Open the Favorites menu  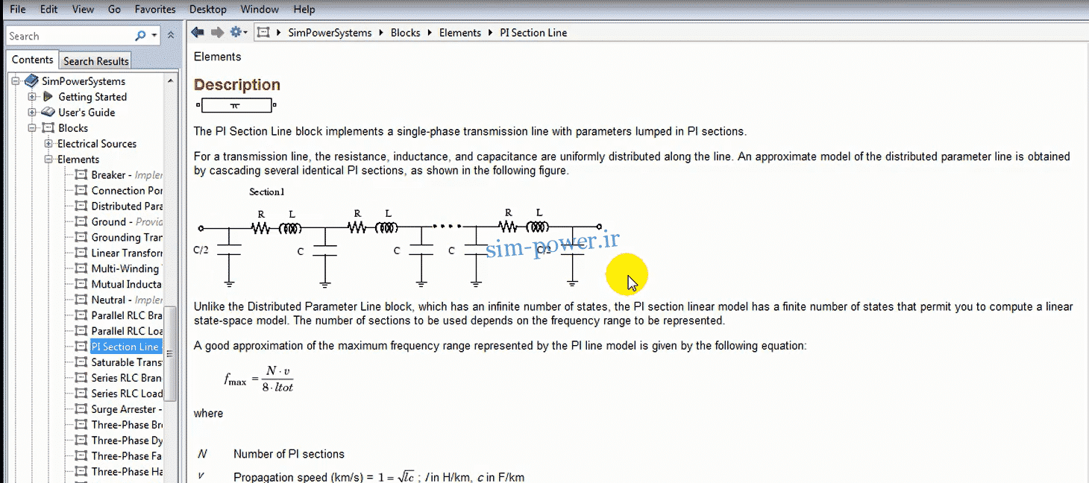point(155,10)
